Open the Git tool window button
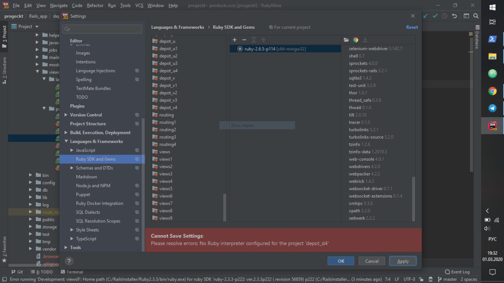Screen dimensions: 504x283 tap(17, 272)
